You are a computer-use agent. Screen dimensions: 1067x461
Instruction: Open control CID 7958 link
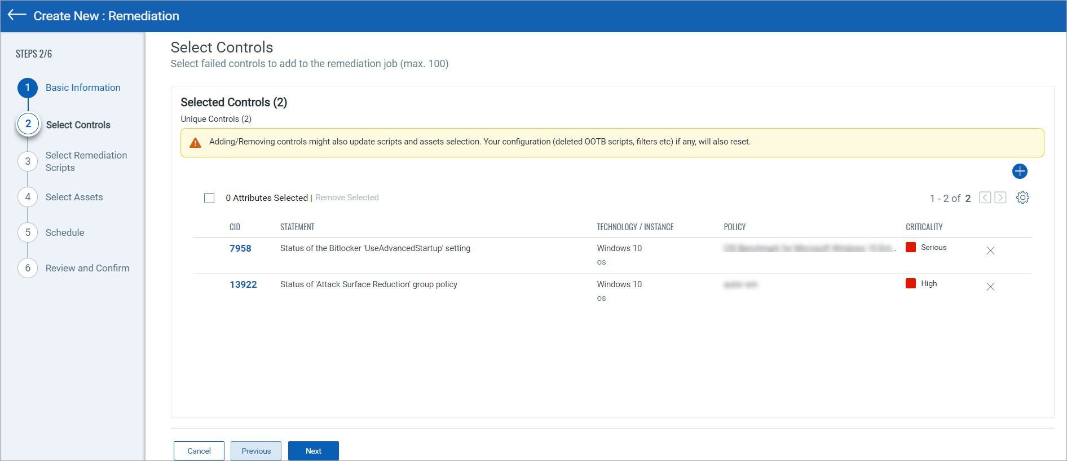click(240, 248)
